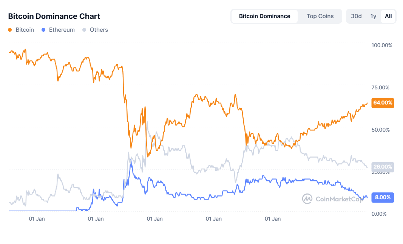Screen dimensions: 403x244
Task: Select the Bitcoin Dominance tab
Action: pyautogui.click(x=264, y=16)
